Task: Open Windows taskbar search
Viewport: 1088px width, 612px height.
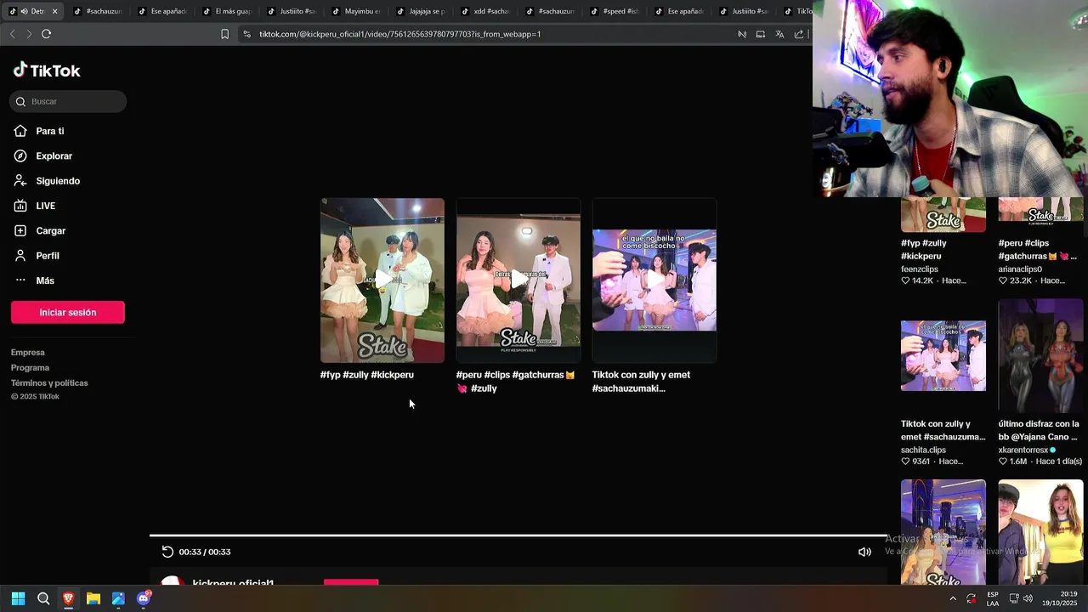Action: coord(43,598)
